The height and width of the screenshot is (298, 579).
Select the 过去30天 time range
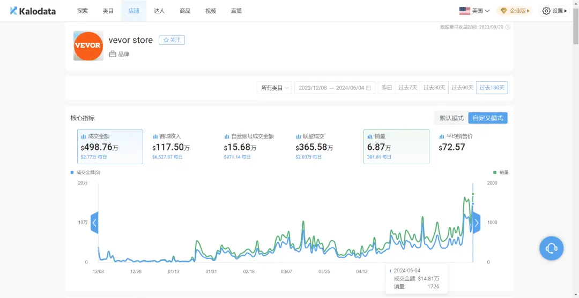434,88
